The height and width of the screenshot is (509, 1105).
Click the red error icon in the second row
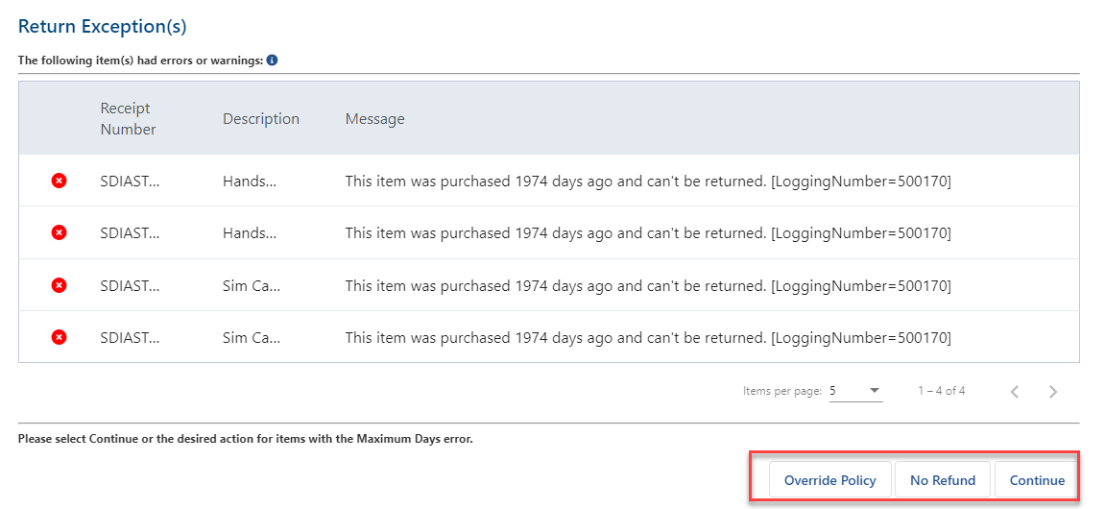(60, 233)
